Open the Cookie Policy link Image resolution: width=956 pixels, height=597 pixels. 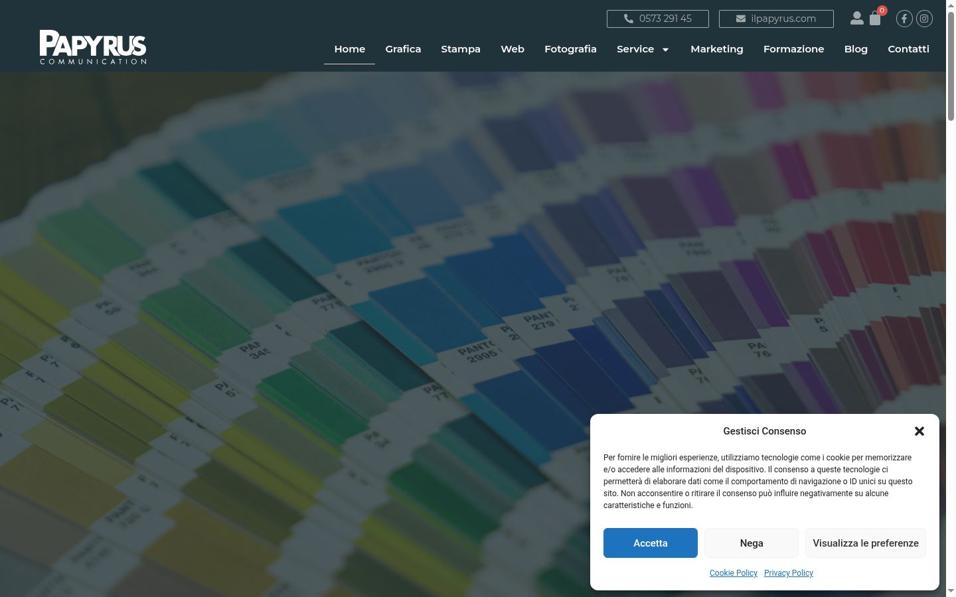point(734,573)
